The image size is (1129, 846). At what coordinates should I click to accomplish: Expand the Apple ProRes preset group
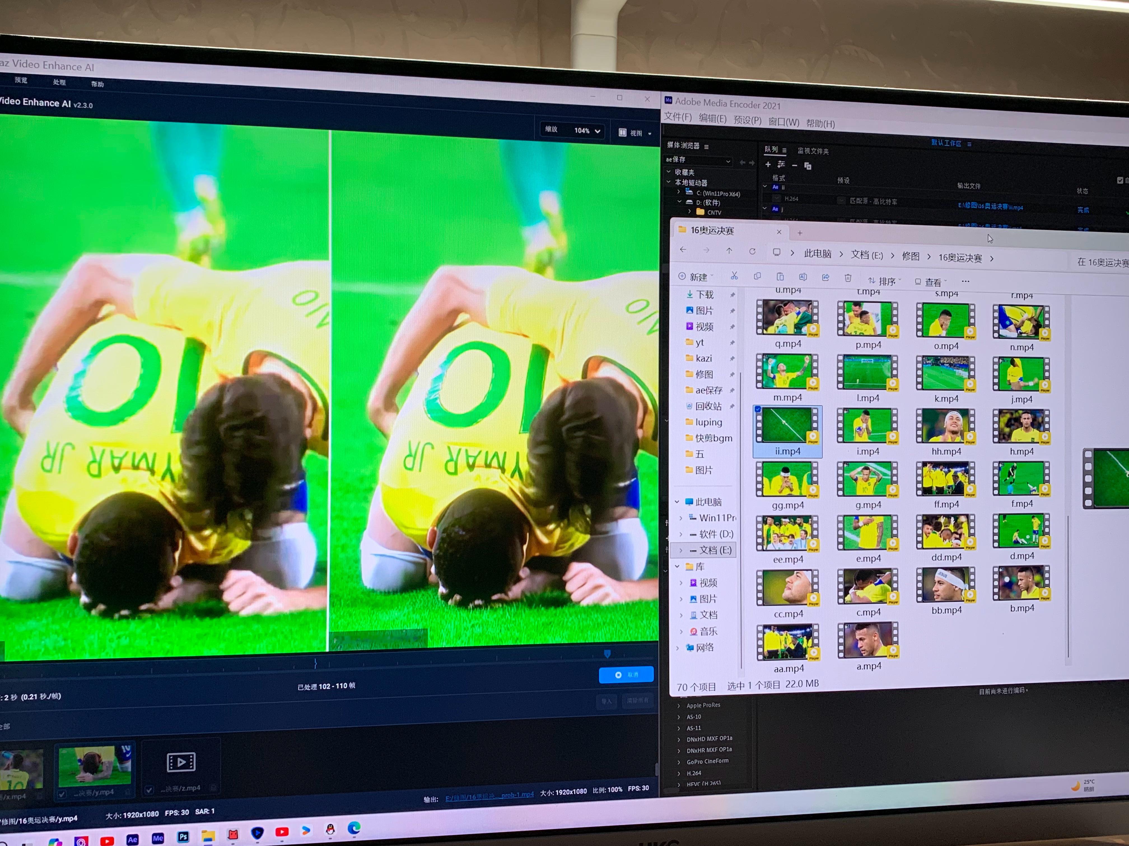click(x=679, y=706)
